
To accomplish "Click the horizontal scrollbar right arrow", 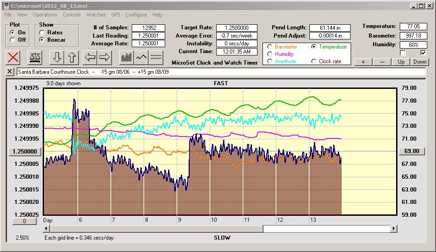I will [393, 229].
